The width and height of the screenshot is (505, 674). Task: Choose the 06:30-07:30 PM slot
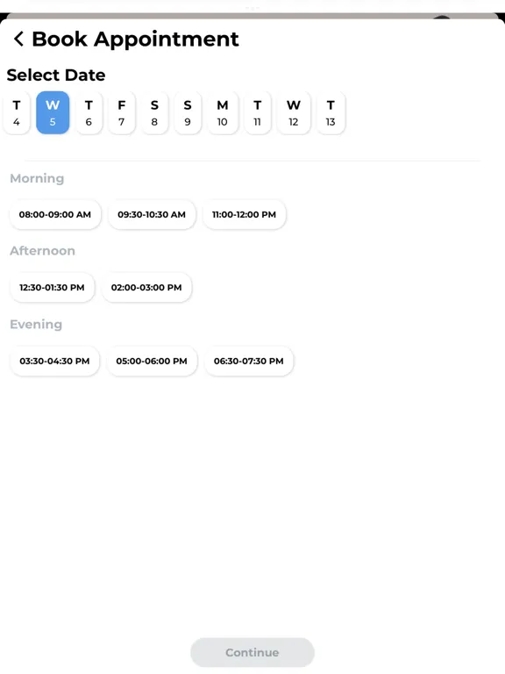click(x=249, y=361)
